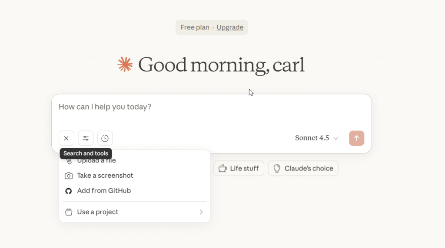Click the chevron next to Sonnet 4.5
This screenshot has width=445, height=248.
(x=336, y=138)
